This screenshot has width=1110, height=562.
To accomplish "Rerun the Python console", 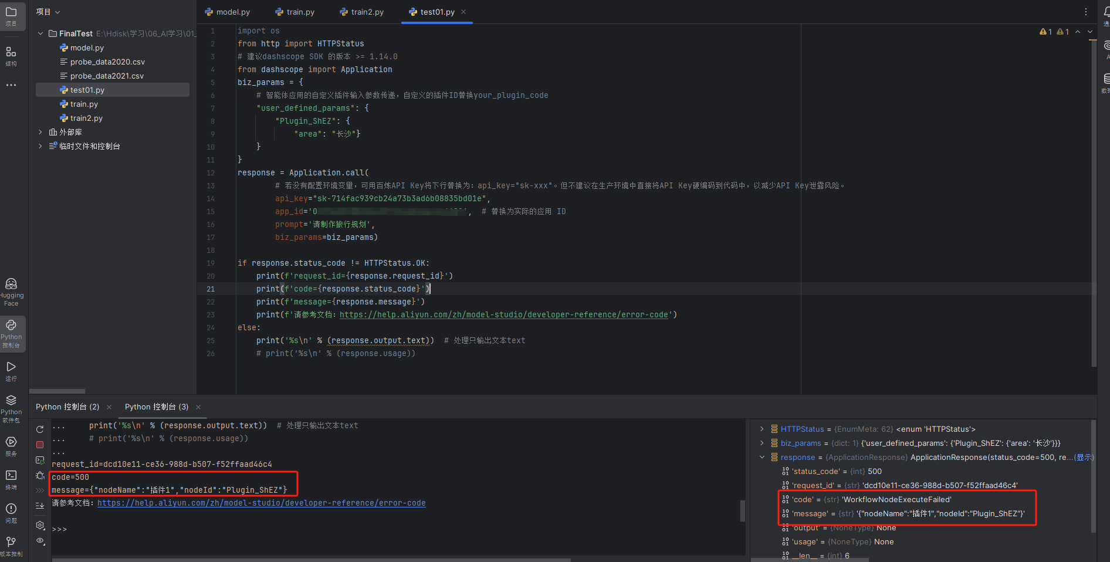I will (40, 429).
